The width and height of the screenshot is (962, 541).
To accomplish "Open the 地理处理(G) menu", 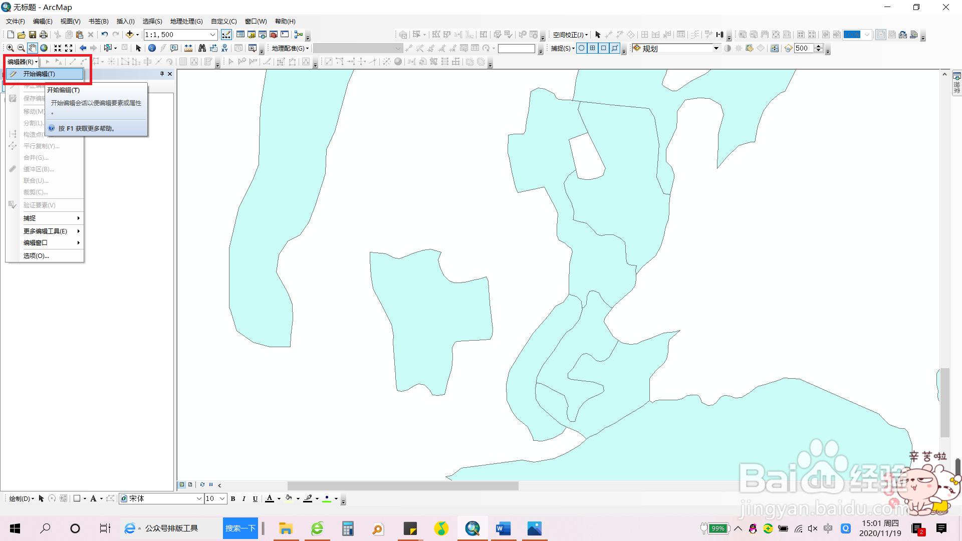I will (186, 21).
